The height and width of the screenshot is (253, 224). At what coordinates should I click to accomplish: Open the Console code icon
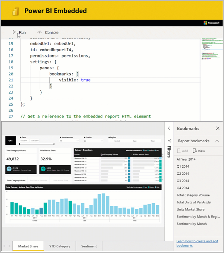[40, 32]
